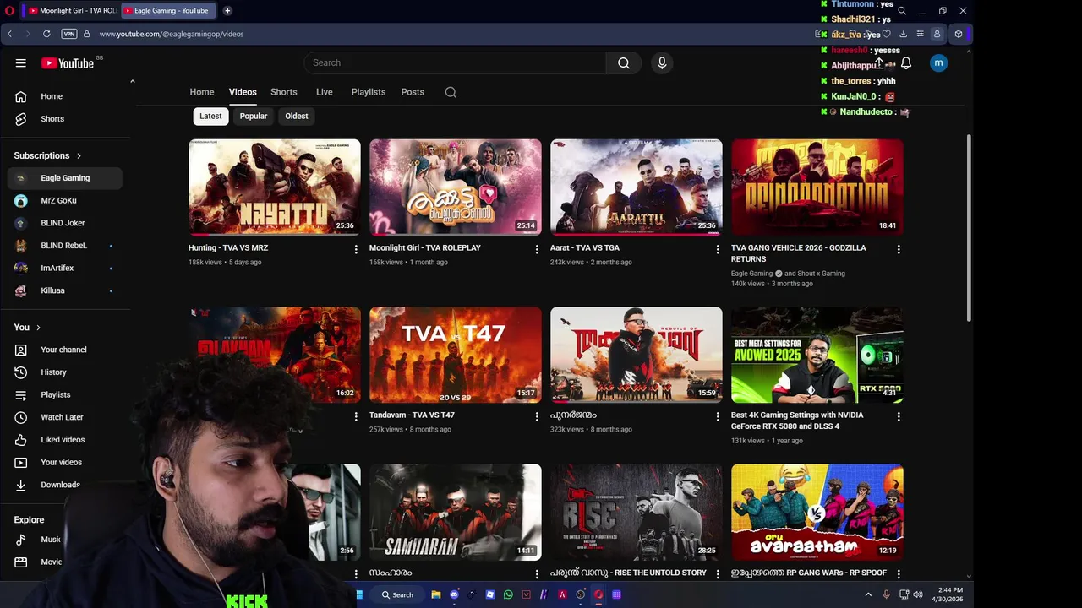Reload the page
This screenshot has height=608, width=1082.
click(x=46, y=34)
